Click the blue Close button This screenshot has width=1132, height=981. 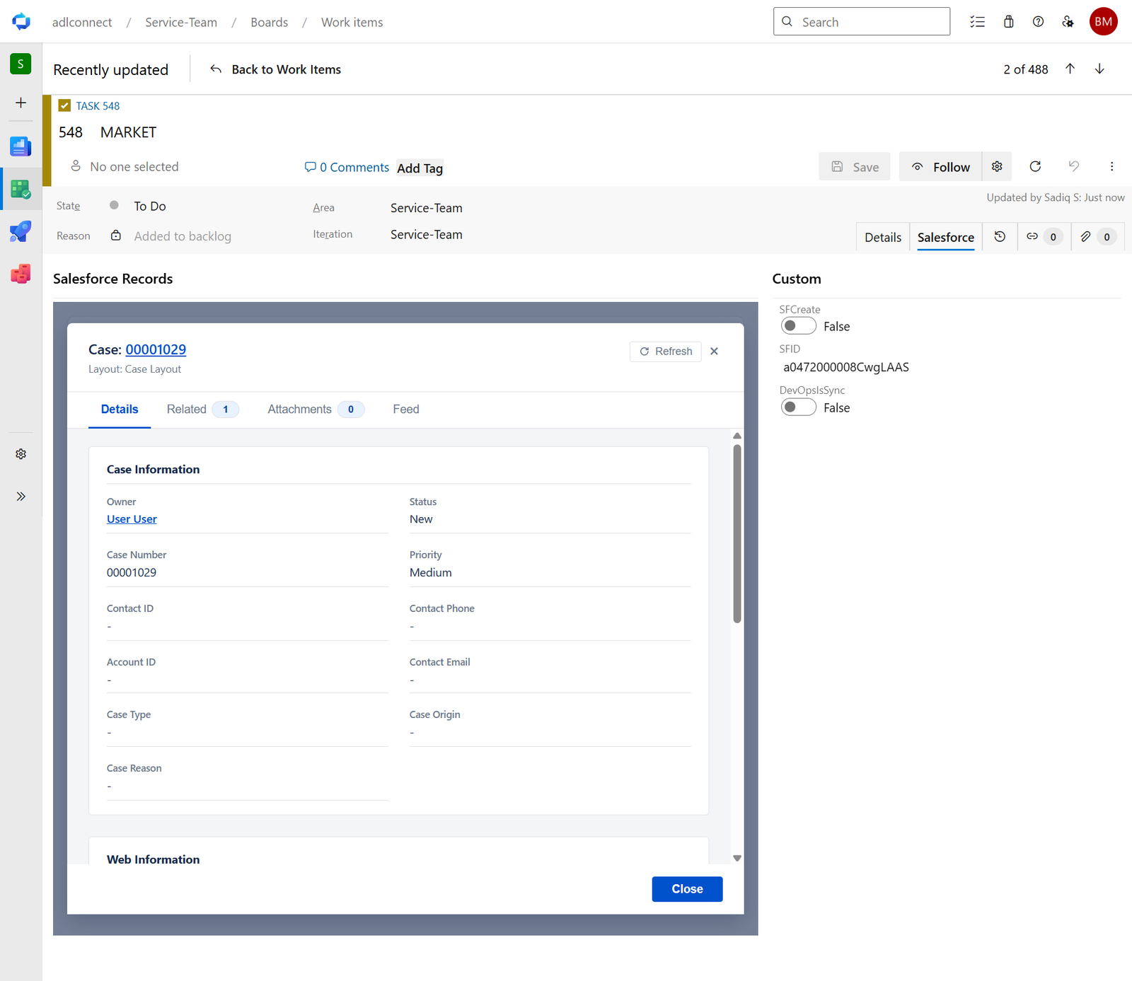pos(687,889)
